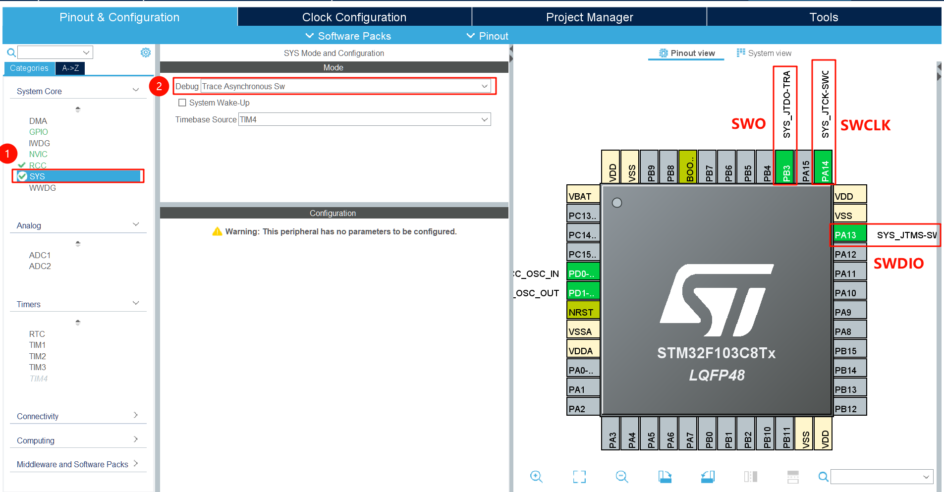Switch to Project Manager tab
This screenshot has height=492, width=944.
coord(589,17)
